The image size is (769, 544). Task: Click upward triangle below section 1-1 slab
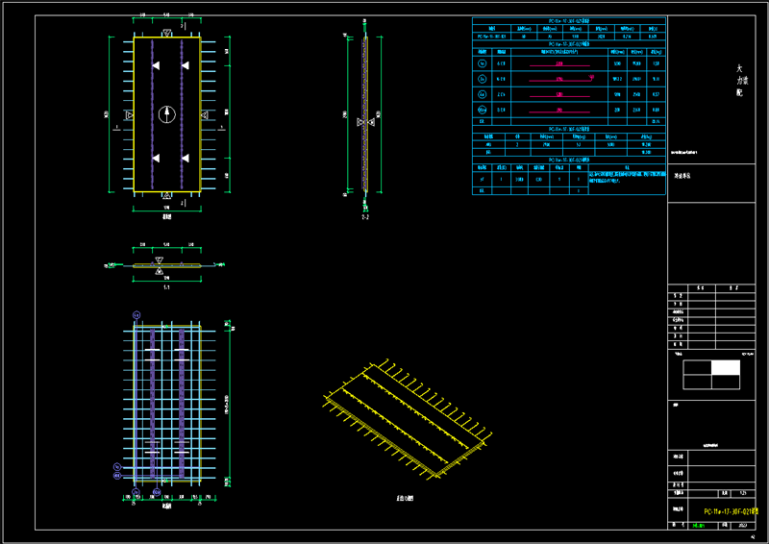point(159,271)
